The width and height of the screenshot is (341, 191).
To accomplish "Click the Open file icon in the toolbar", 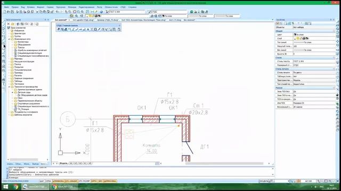I will click(9, 12).
